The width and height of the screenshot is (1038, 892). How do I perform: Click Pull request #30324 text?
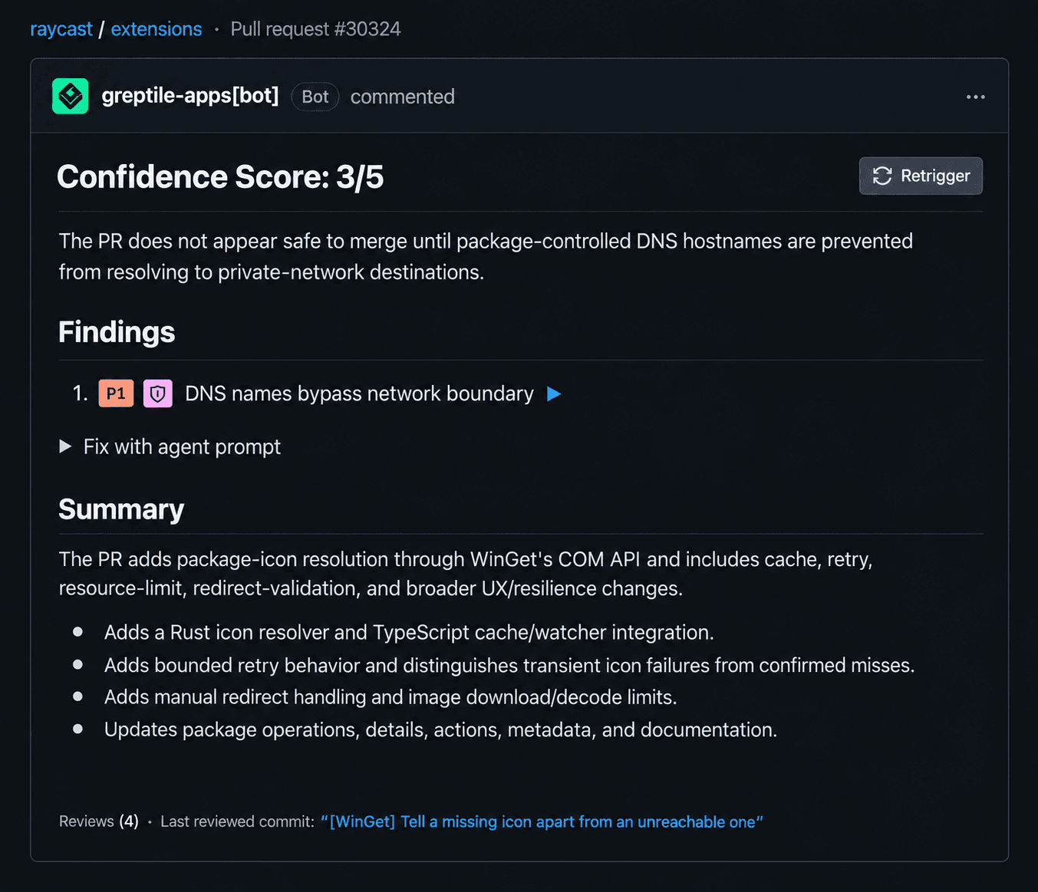pos(315,29)
